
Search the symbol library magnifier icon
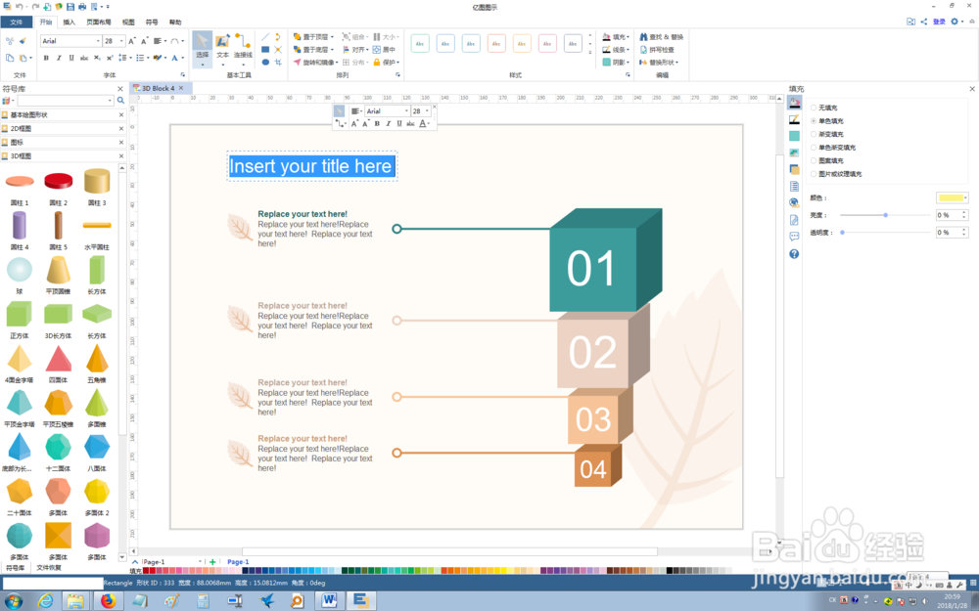(120, 101)
